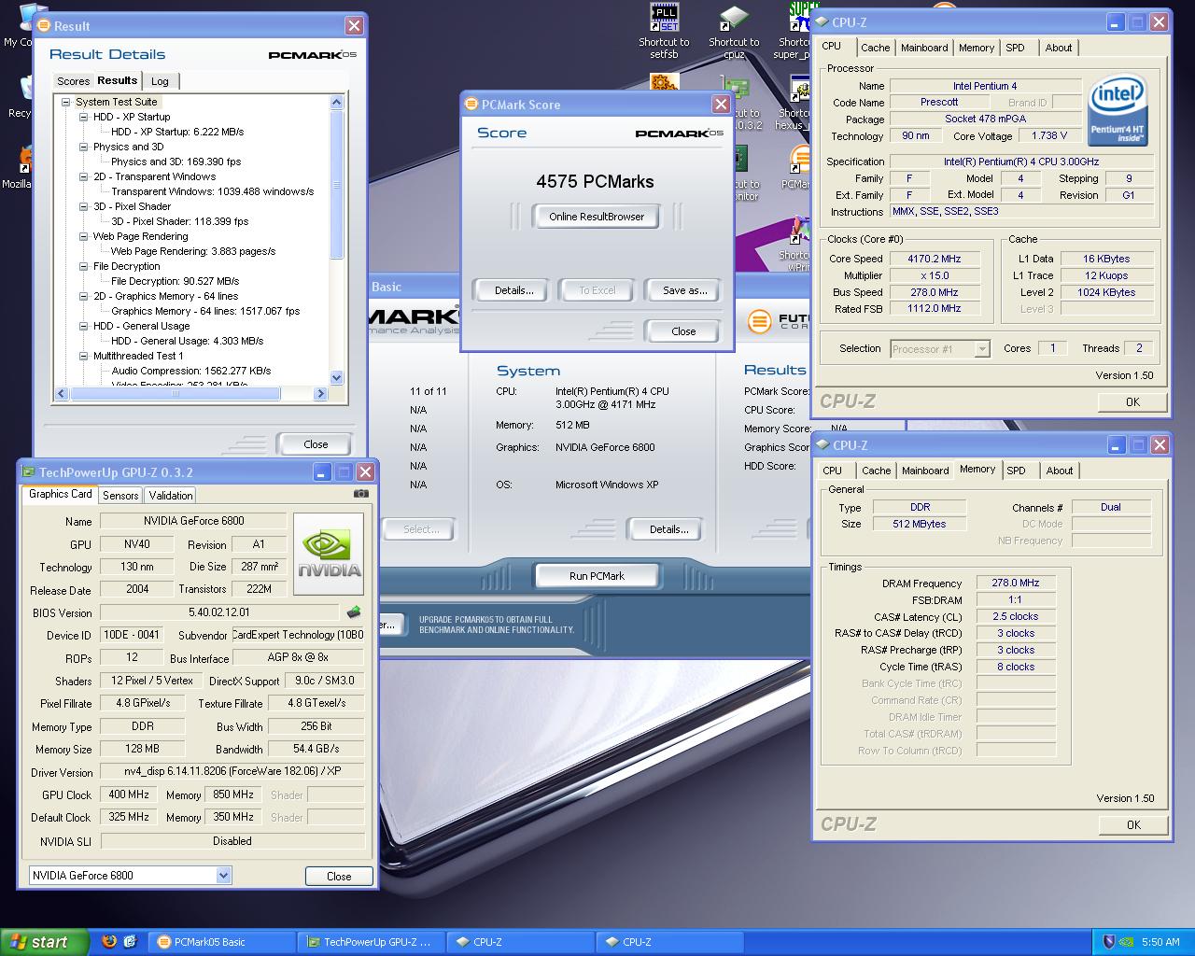The image size is (1195, 956).
Task: Open the GPU selection dropdown in GPU-Z
Action: point(223,875)
